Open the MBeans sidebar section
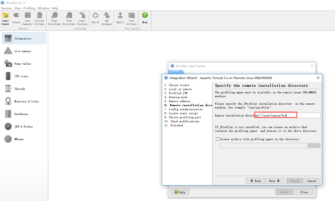Image resolution: width=335 pixels, height=201 pixels. (x=24, y=139)
